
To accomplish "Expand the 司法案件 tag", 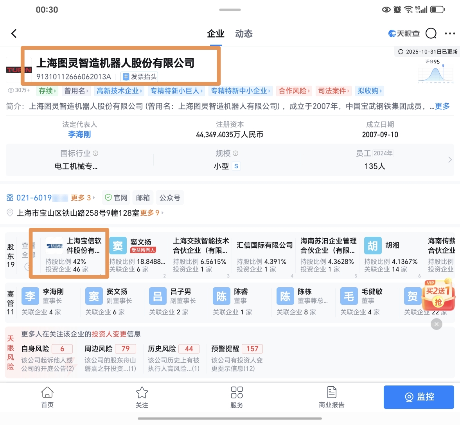I will pyautogui.click(x=334, y=91).
